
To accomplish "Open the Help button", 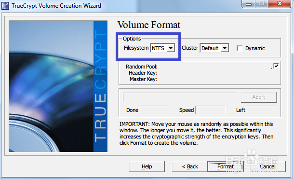I will [147, 166].
